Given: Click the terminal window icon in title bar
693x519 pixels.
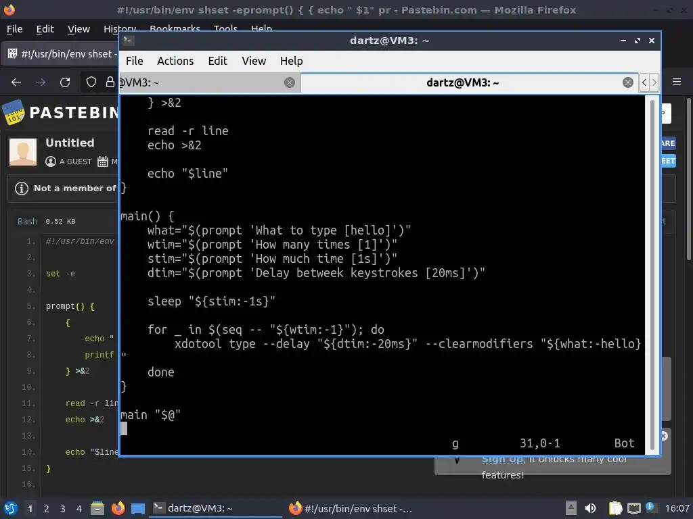Looking at the screenshot, I should click(128, 41).
